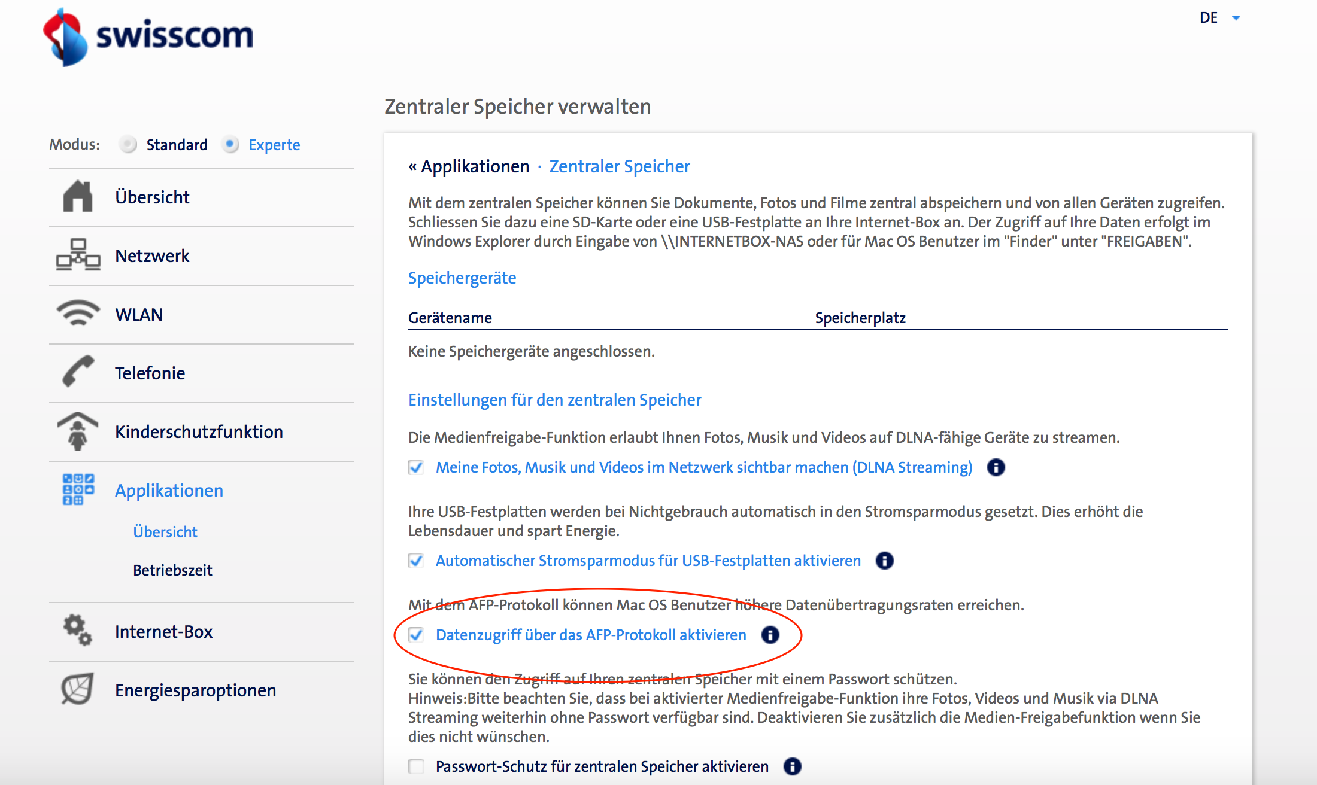1317x785 pixels.
Task: Click the 'Modus:' label
Action: 75,144
